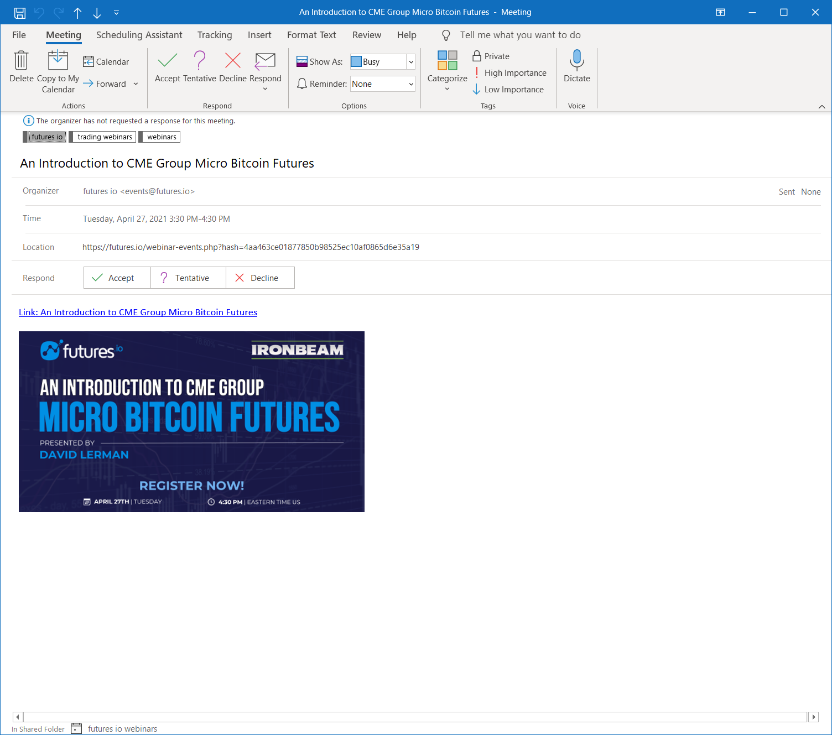Collapse the ribbon with chevron

(x=822, y=106)
